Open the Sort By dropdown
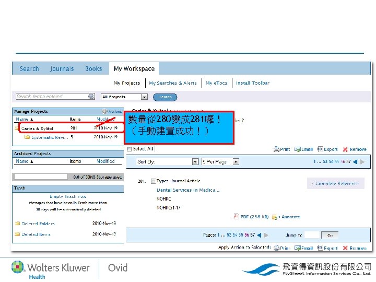376x282 pixels. point(168,162)
